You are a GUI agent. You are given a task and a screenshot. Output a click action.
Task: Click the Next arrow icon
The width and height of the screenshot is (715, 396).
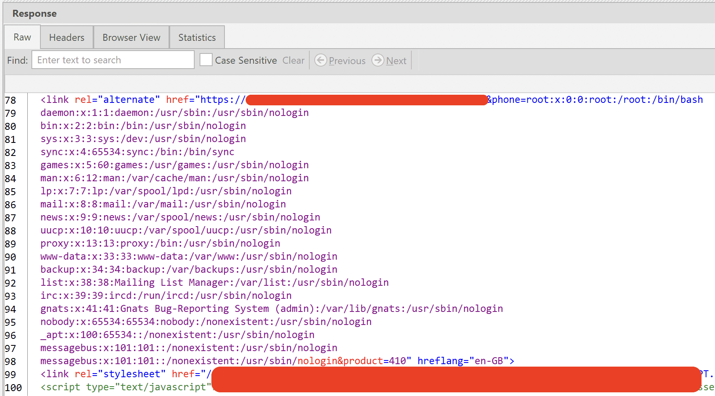pos(378,60)
